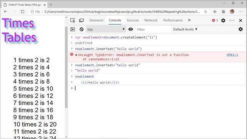Click the newElement.innerText("hello world") entry

point(108,49)
